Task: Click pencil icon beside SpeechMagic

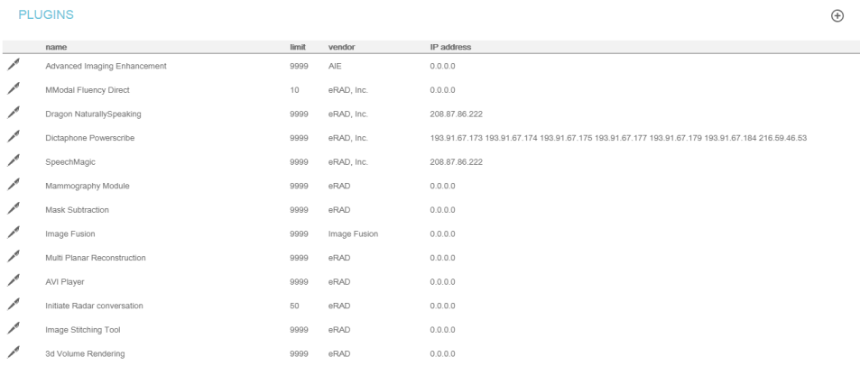Action: [13, 162]
